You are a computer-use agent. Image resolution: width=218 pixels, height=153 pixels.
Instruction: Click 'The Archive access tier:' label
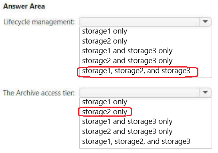click(x=39, y=93)
